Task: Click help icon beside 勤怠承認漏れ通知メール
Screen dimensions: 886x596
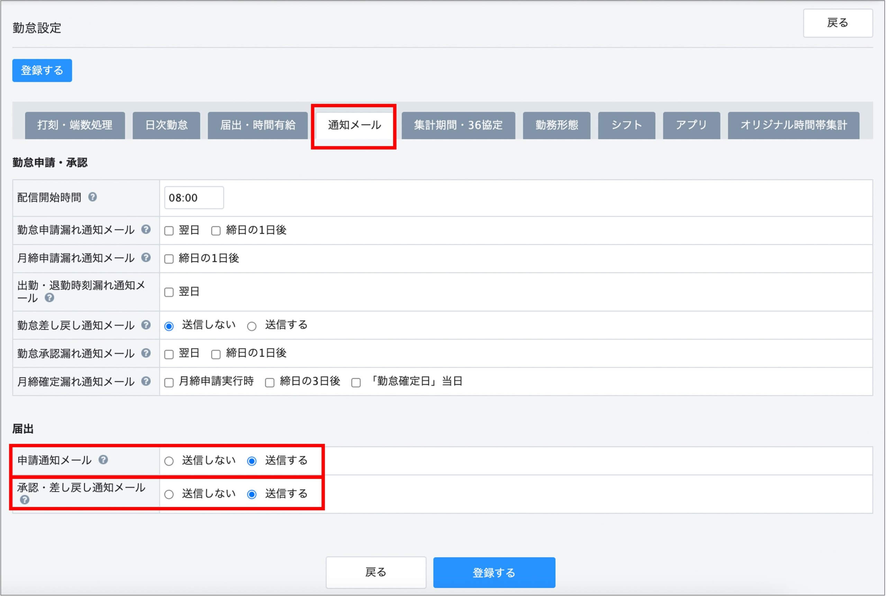Action: click(x=146, y=353)
